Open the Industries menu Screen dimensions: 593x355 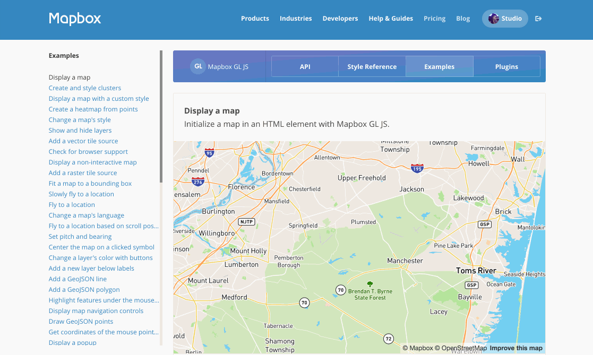[296, 19]
